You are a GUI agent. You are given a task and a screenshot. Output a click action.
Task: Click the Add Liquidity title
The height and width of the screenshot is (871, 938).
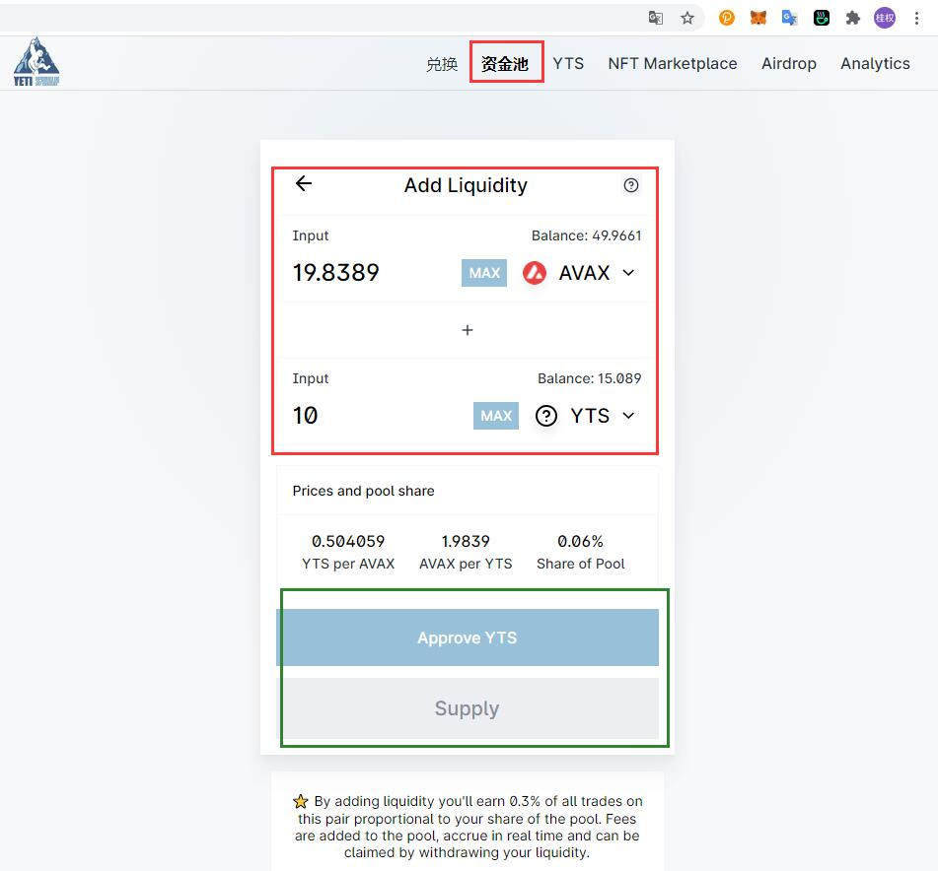(466, 185)
